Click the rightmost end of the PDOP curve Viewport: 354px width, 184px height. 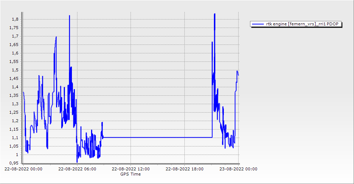[x=238, y=75]
